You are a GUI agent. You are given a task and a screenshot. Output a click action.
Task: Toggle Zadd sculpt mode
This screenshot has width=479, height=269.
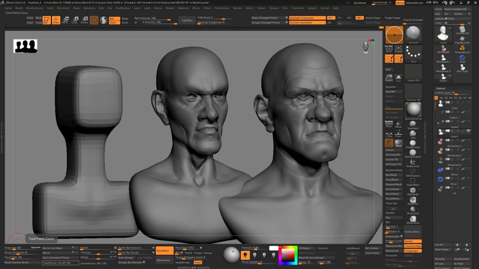click(114, 22)
